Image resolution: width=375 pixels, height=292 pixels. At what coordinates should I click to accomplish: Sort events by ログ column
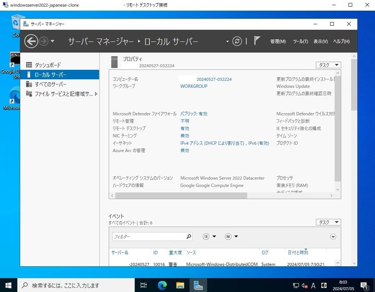tap(265, 253)
